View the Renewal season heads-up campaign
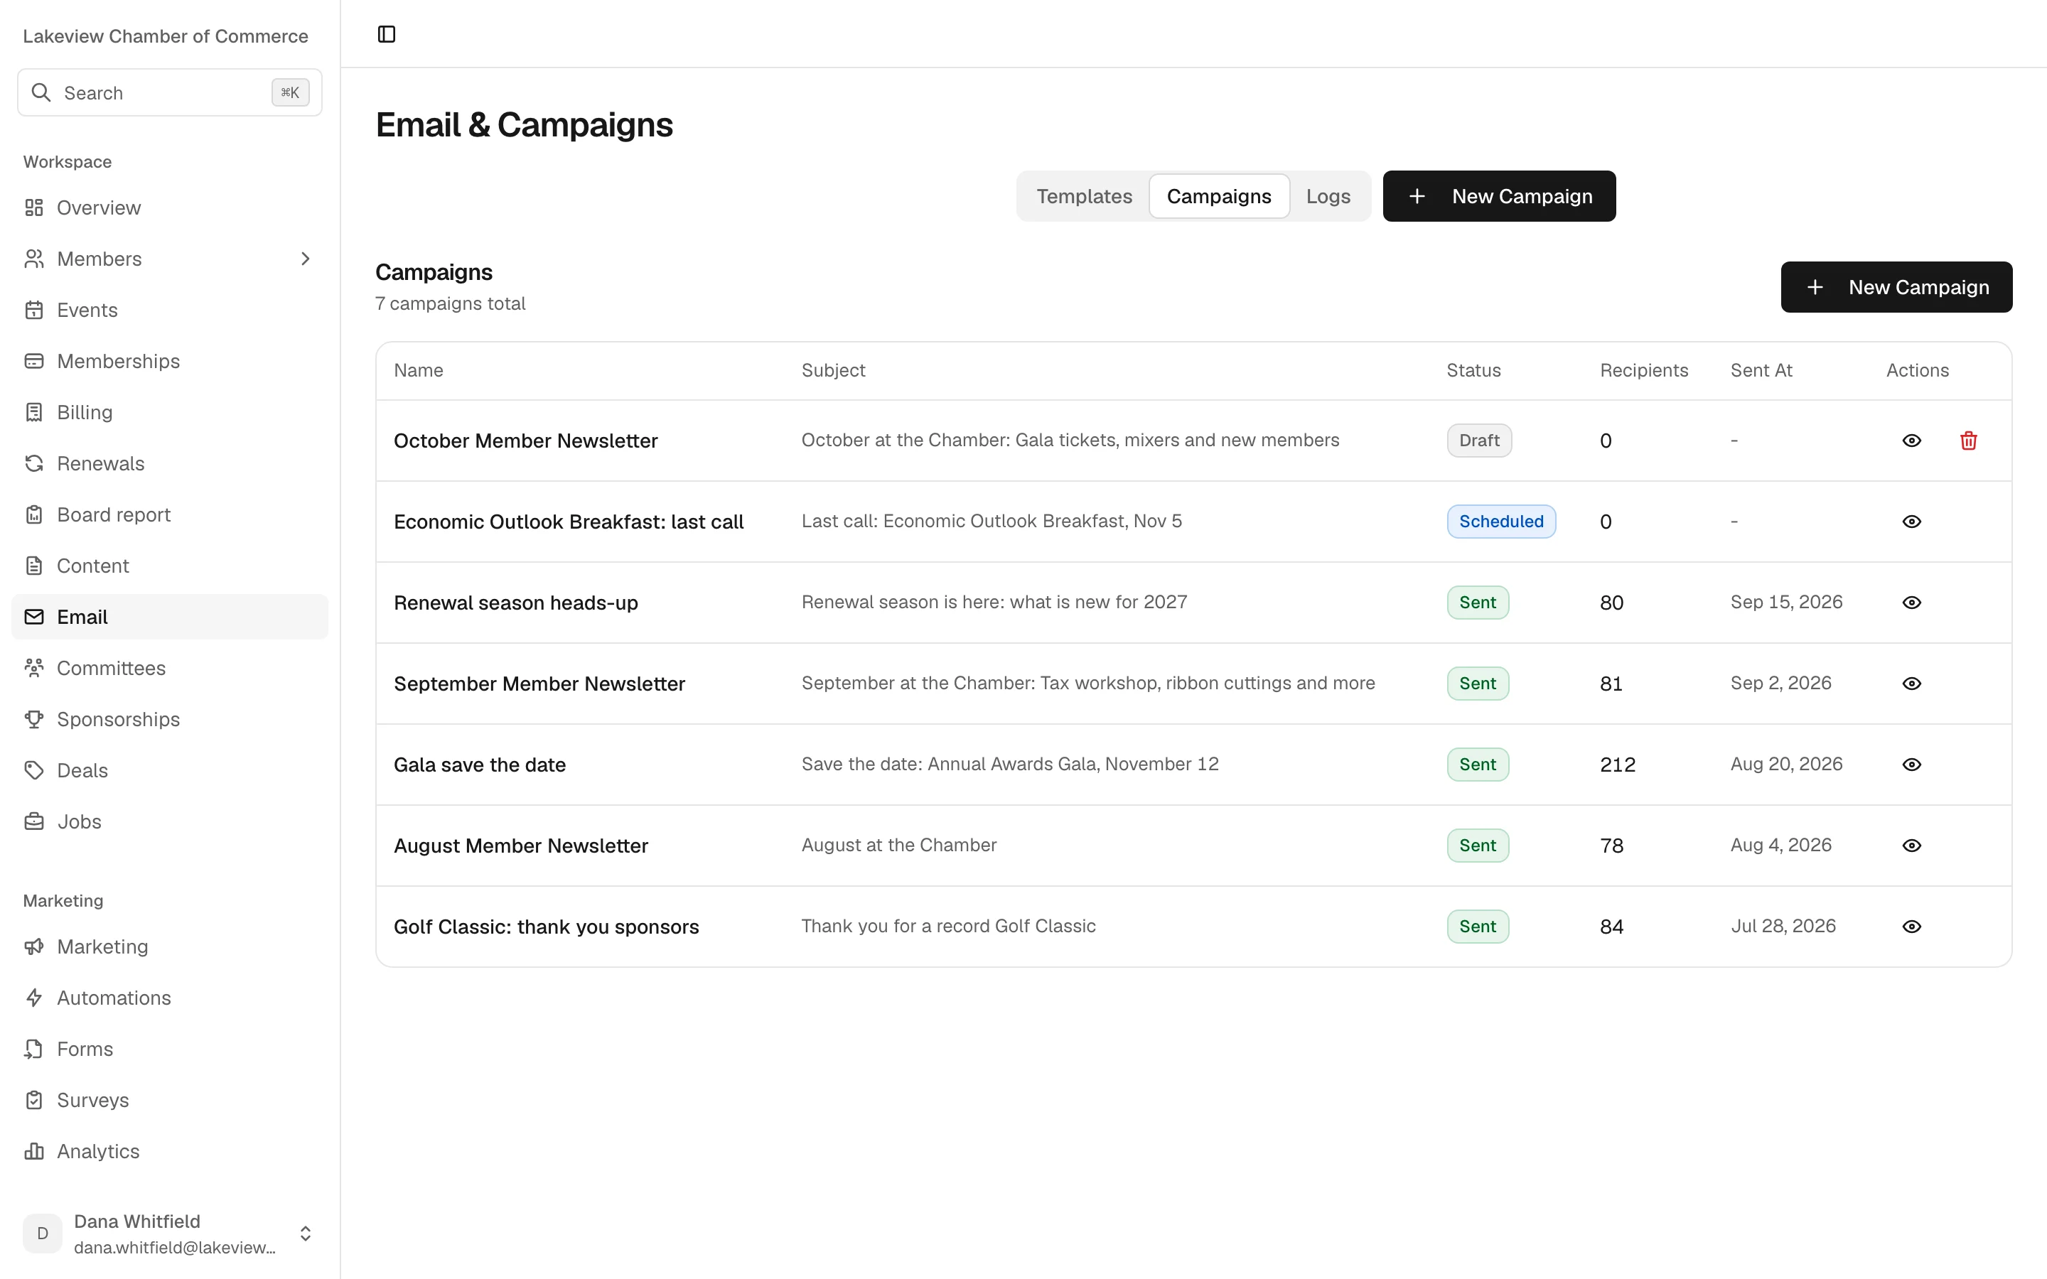This screenshot has width=2047, height=1279. point(1912,603)
